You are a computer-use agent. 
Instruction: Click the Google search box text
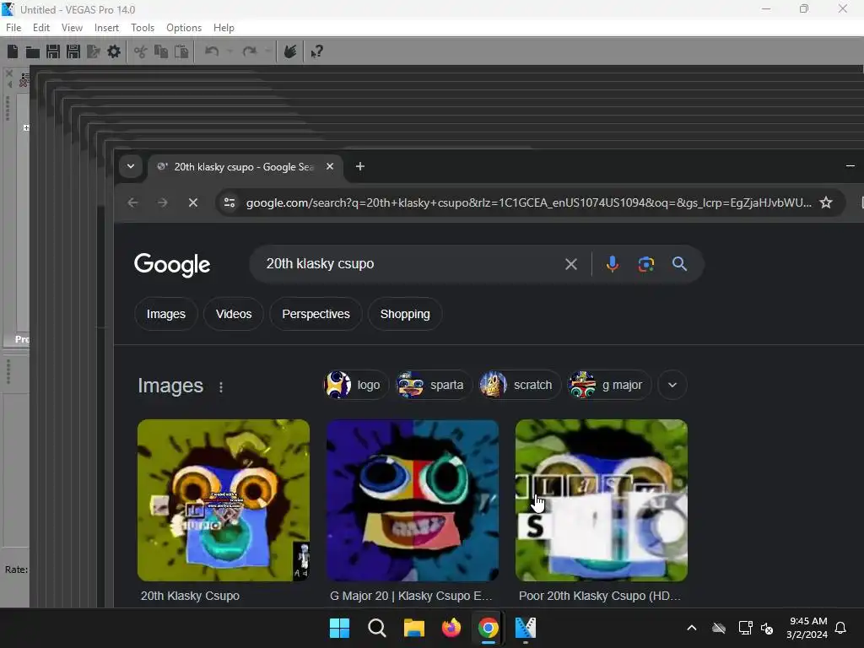coord(320,264)
